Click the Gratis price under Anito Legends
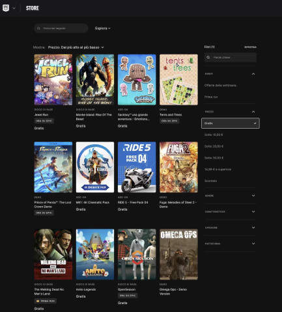Screen dimensions: 282x312 (x=81, y=296)
